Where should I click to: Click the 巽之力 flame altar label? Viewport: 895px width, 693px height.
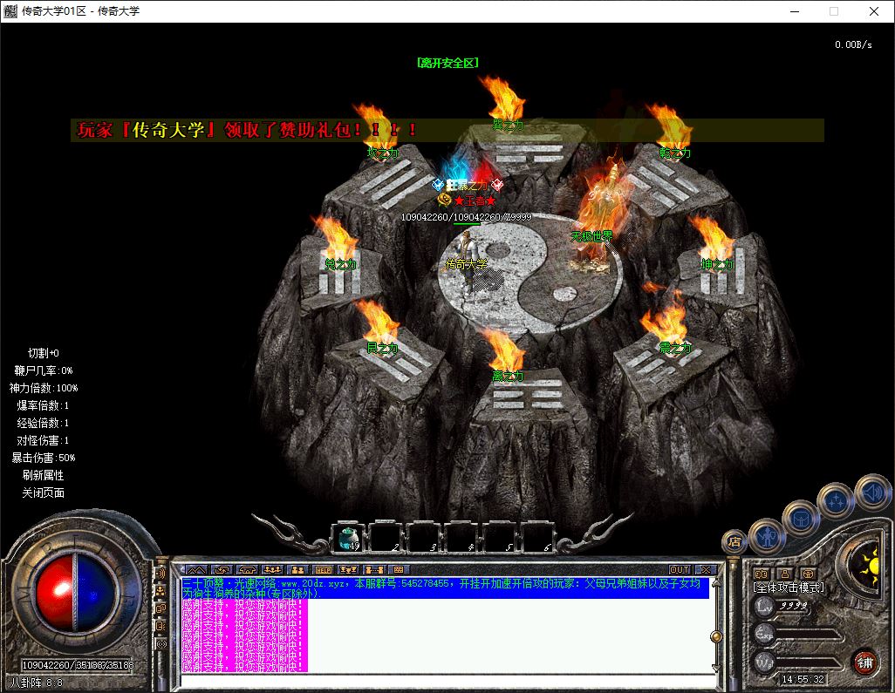click(508, 125)
